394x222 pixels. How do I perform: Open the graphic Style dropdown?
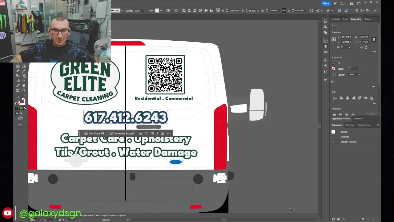[x=161, y=10]
